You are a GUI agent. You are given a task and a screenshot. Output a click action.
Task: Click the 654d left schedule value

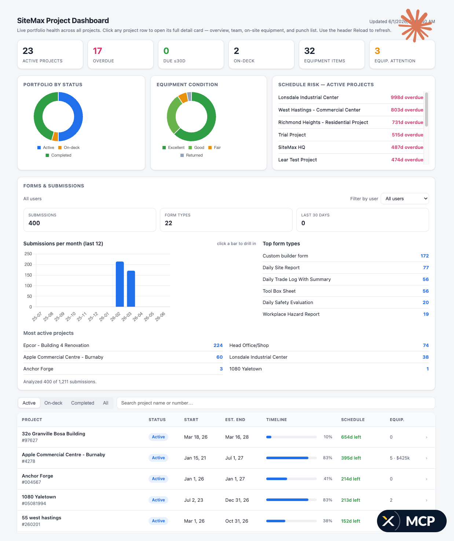click(x=351, y=437)
